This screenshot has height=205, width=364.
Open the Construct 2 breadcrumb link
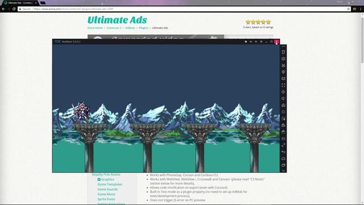click(114, 28)
